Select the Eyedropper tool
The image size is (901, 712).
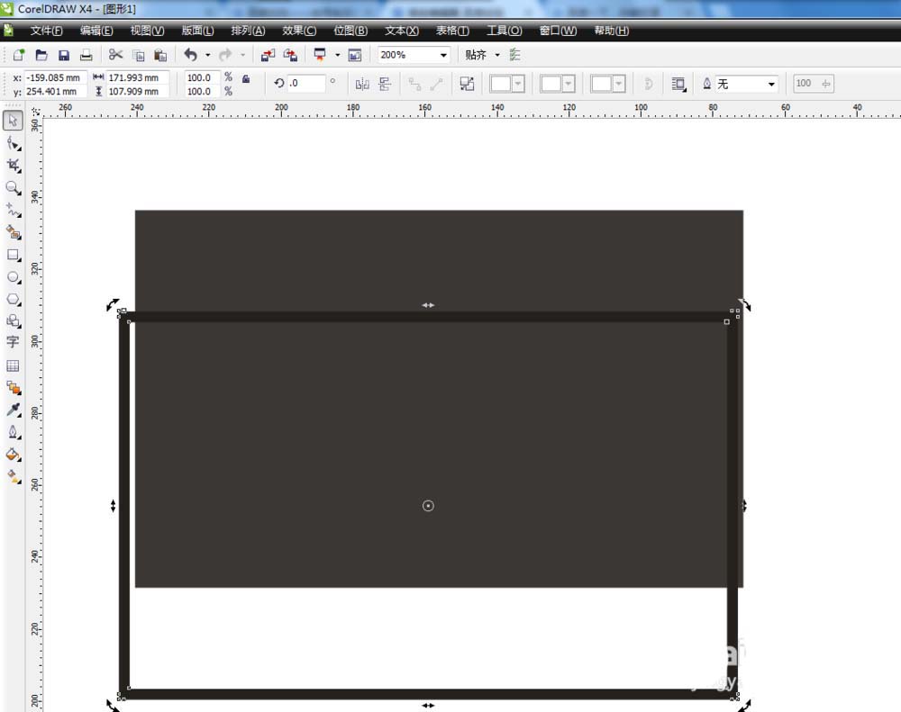pos(14,410)
